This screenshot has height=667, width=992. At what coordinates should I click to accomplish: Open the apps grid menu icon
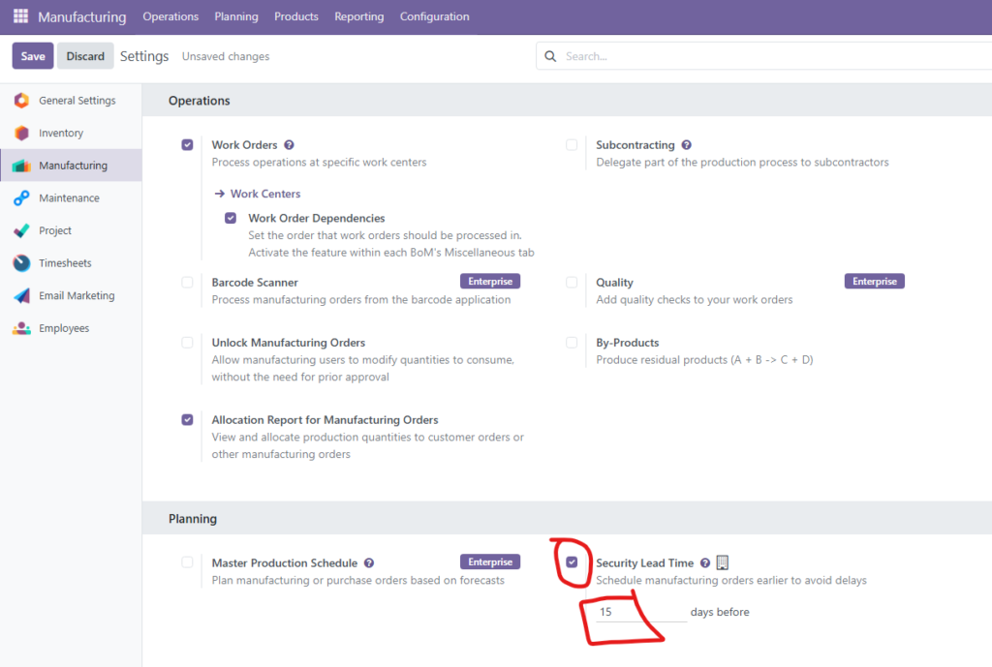tap(20, 16)
